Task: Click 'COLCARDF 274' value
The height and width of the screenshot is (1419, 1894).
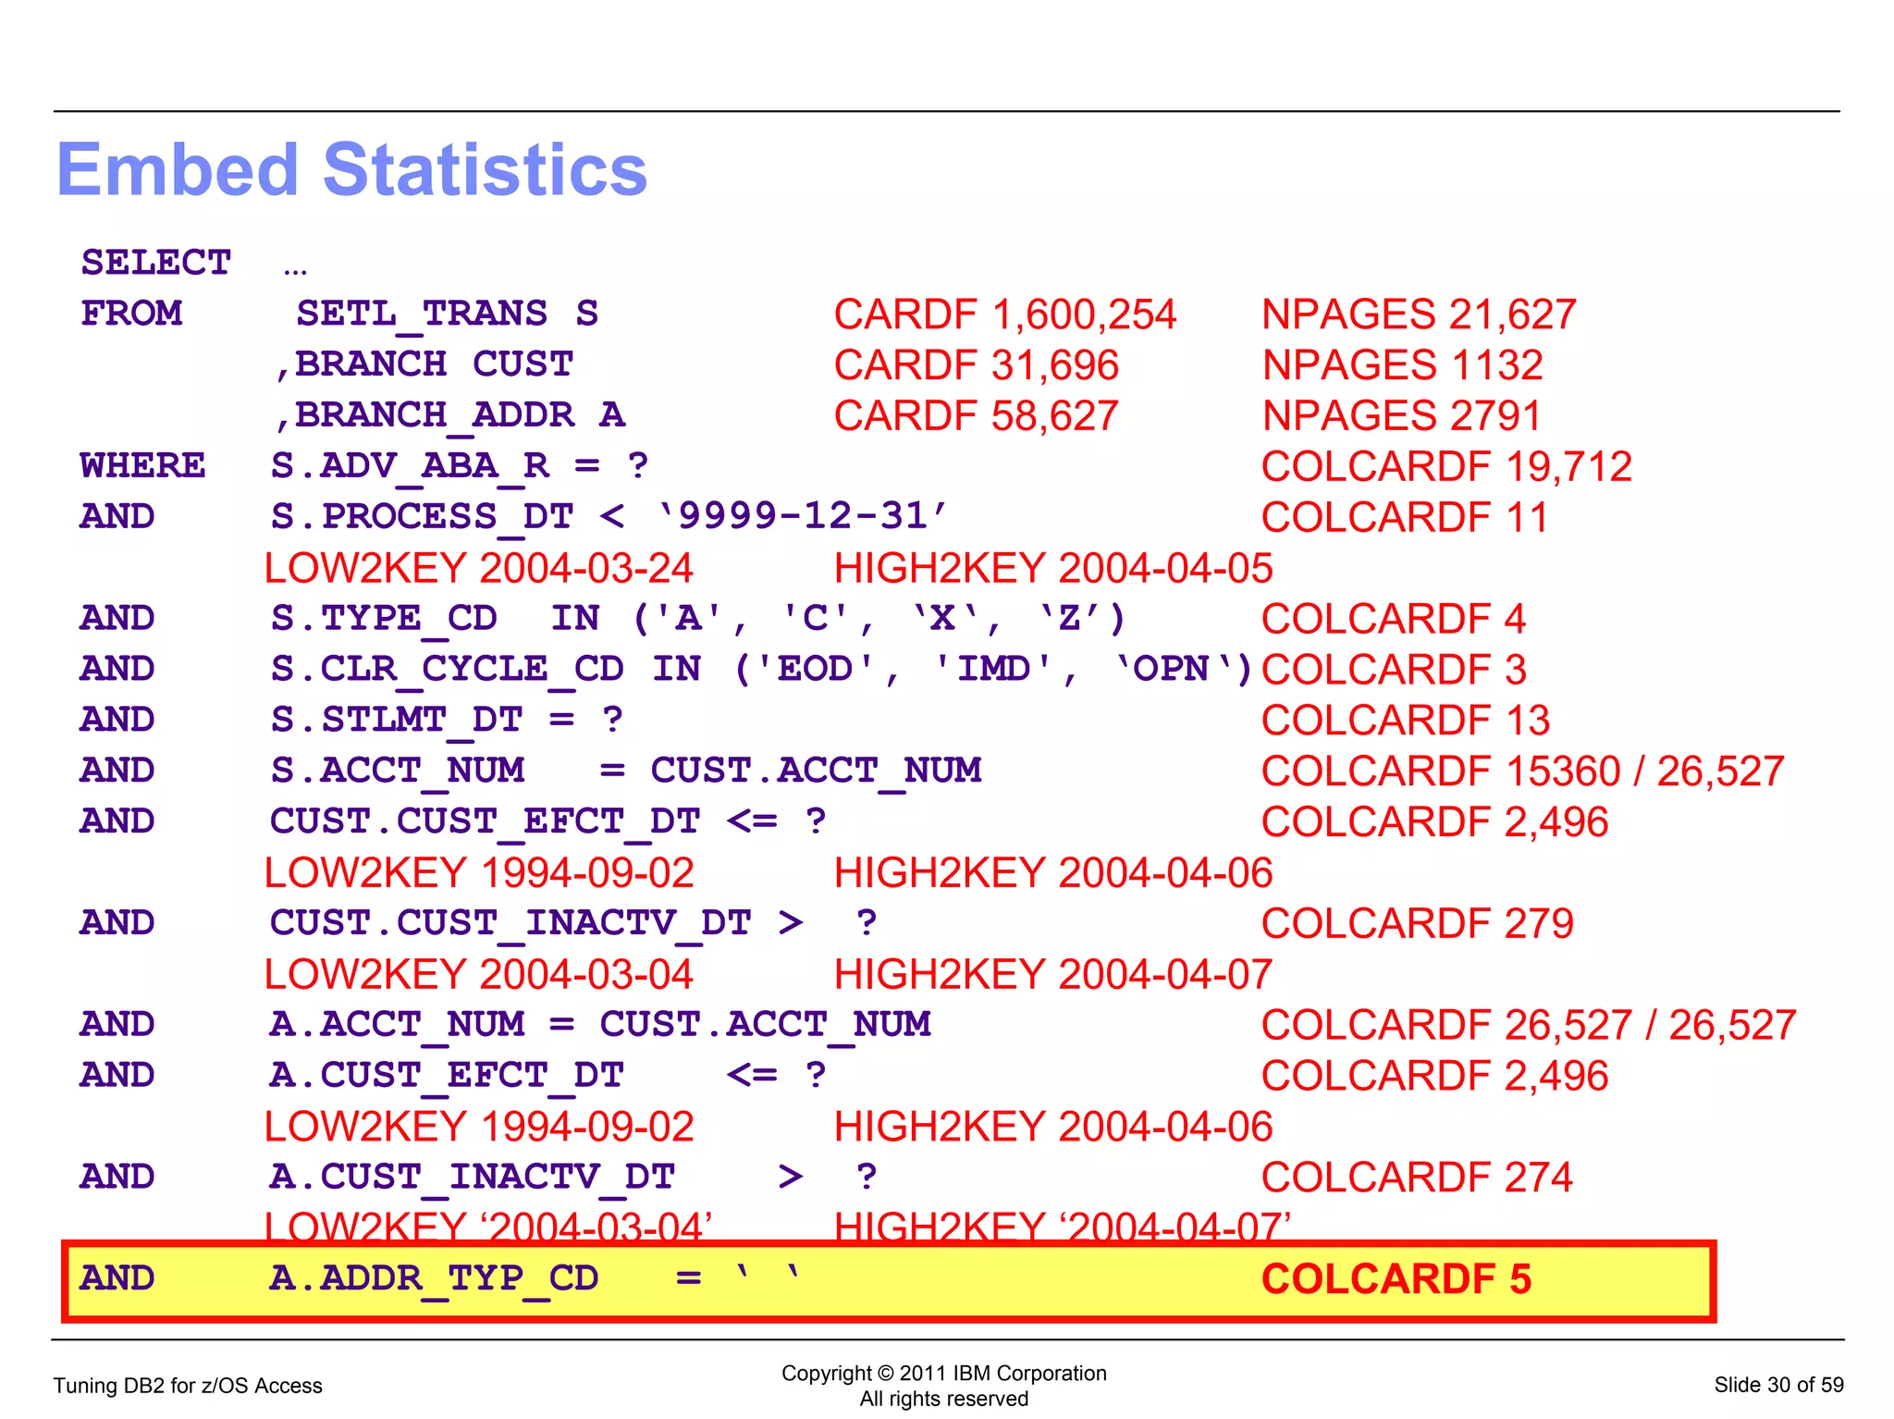Action: (1417, 1178)
